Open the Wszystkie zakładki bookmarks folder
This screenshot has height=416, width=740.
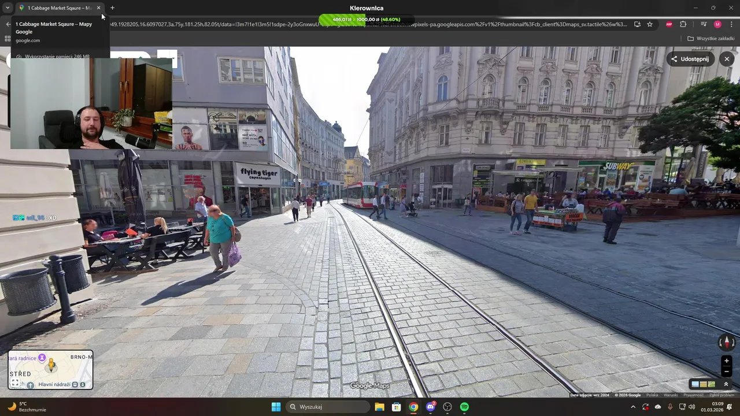(x=711, y=39)
